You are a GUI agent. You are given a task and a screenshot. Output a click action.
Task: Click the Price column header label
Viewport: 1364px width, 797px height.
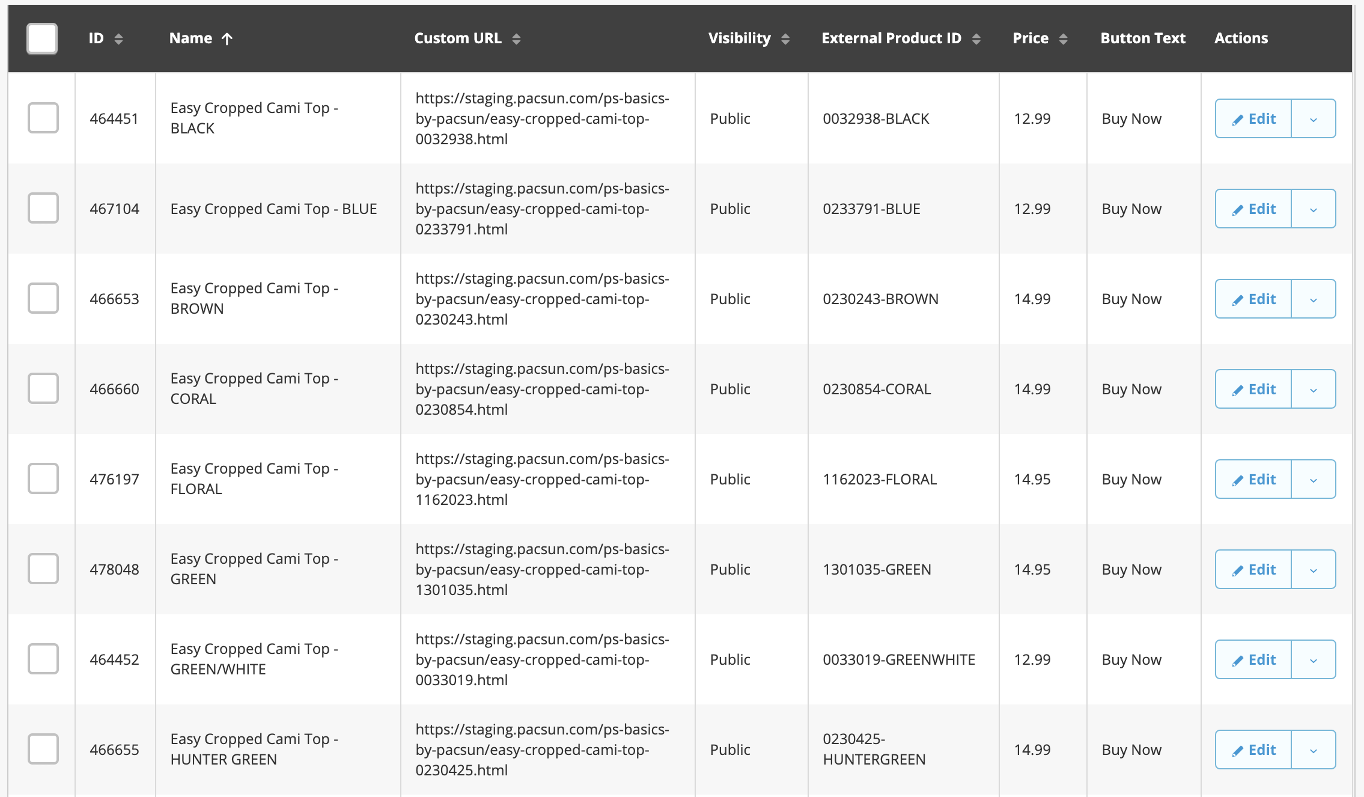[1031, 38]
